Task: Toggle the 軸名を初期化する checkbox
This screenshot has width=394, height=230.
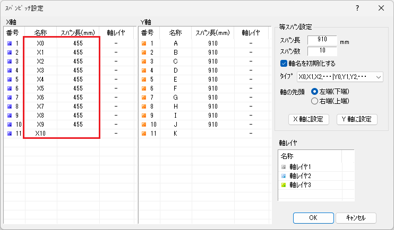Action: pos(284,64)
